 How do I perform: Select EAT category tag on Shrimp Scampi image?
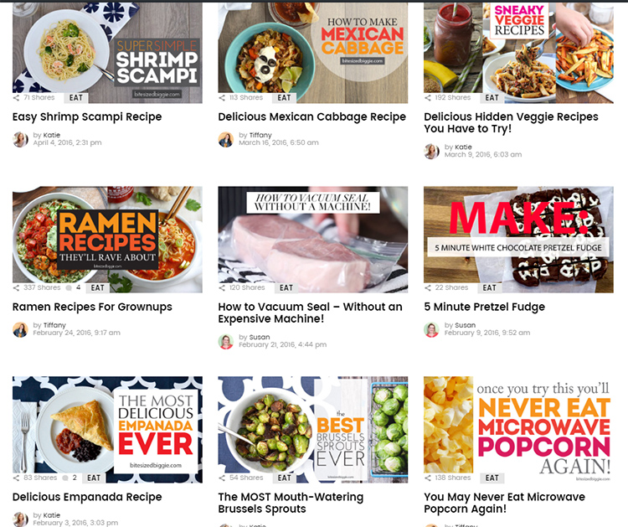tap(76, 98)
